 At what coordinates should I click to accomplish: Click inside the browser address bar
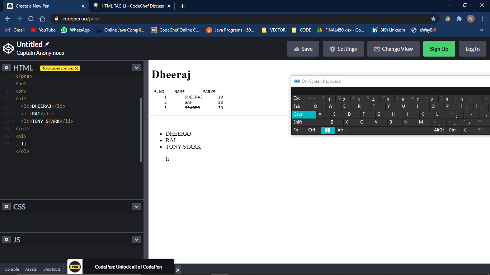pyautogui.click(x=143, y=18)
